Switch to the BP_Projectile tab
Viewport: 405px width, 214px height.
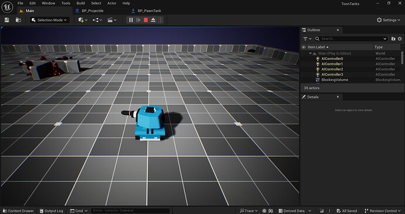[x=93, y=11]
